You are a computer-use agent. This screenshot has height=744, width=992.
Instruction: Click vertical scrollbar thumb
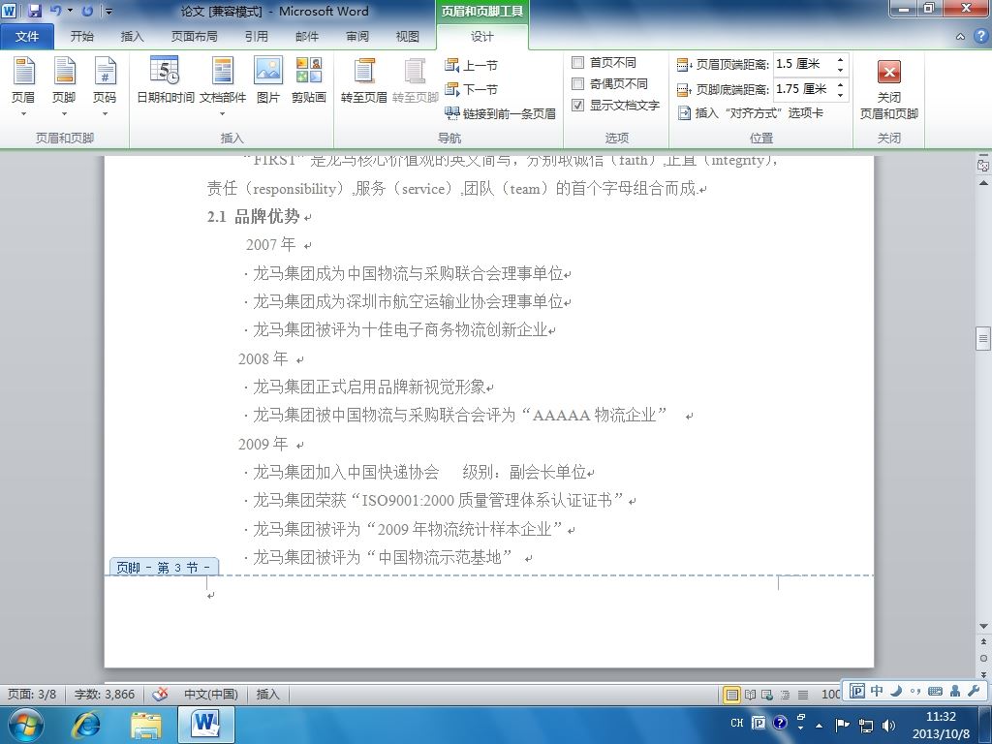pos(982,338)
